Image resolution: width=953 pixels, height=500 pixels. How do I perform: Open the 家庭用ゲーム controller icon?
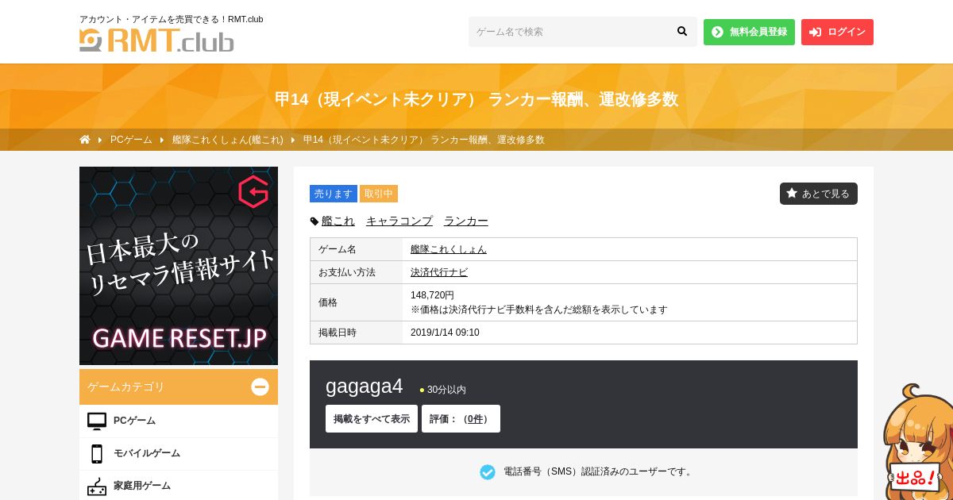pos(97,486)
